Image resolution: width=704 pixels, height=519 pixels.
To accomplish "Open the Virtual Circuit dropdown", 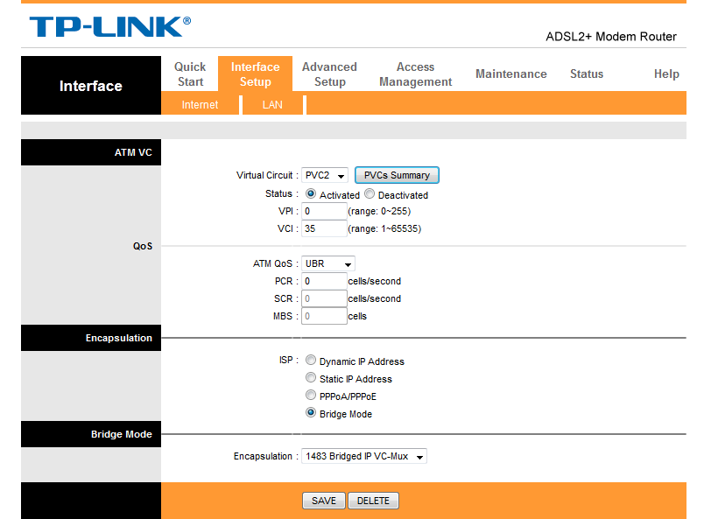I will [324, 175].
